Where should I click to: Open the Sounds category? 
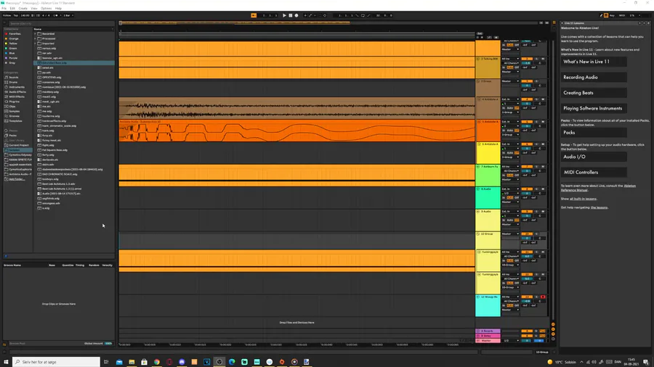14,78
